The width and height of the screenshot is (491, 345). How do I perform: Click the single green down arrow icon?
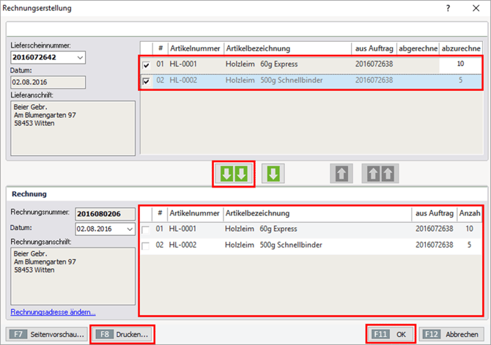point(273,174)
